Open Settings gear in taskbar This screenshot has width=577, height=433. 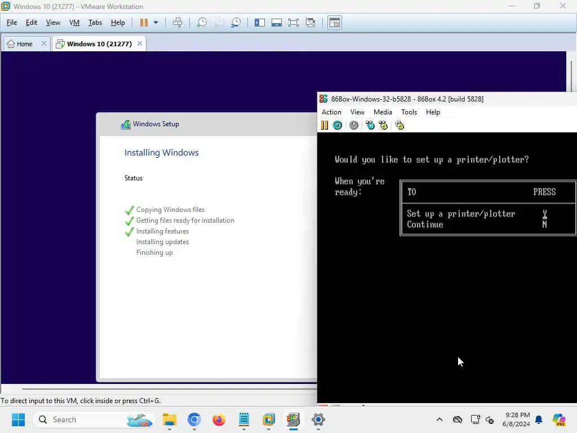click(318, 419)
